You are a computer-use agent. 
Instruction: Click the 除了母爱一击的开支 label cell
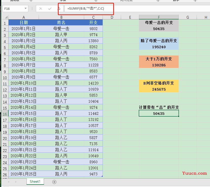159,41
